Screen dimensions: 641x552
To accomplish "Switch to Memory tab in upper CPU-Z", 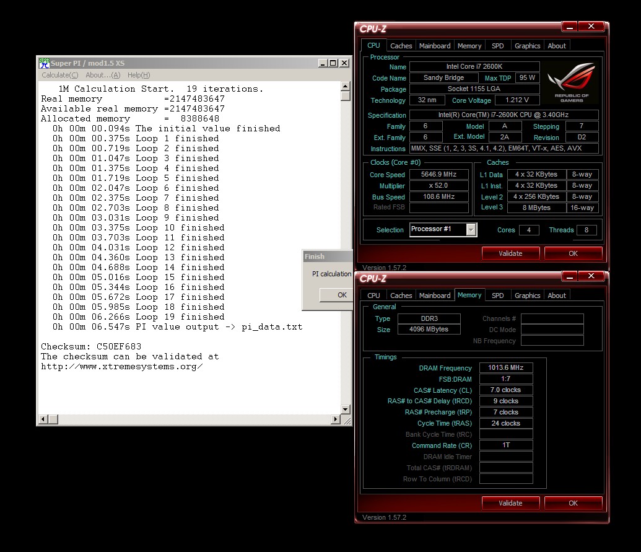I will (x=469, y=46).
